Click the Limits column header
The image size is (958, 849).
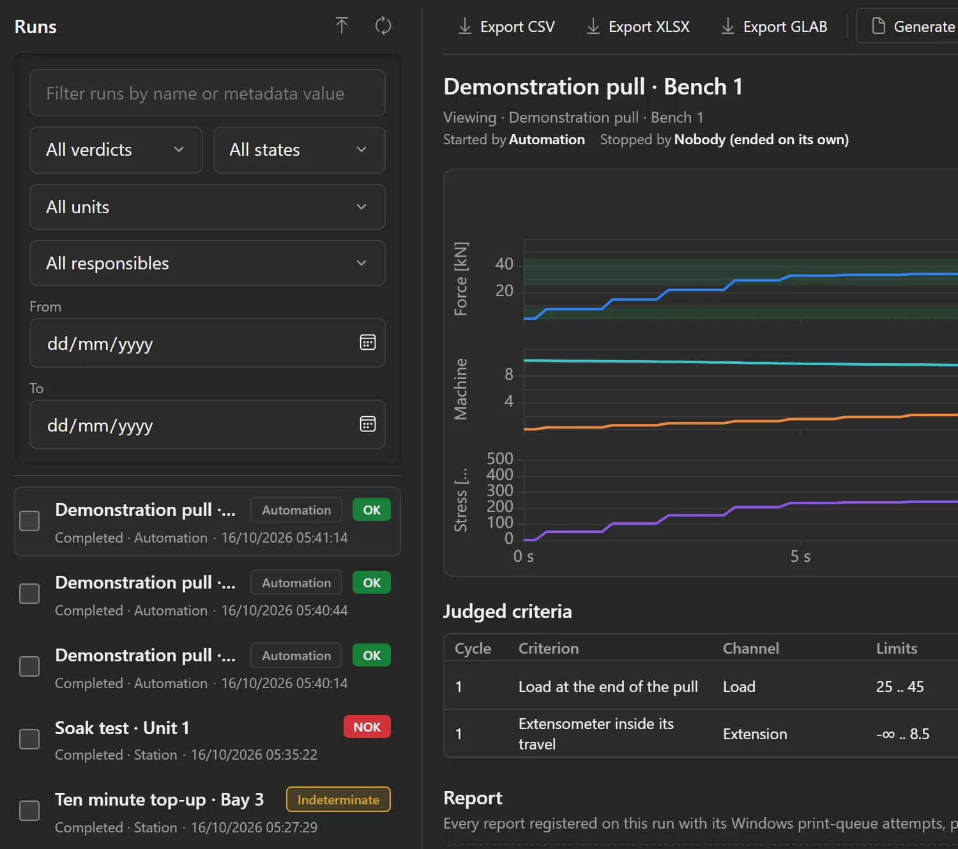point(897,649)
